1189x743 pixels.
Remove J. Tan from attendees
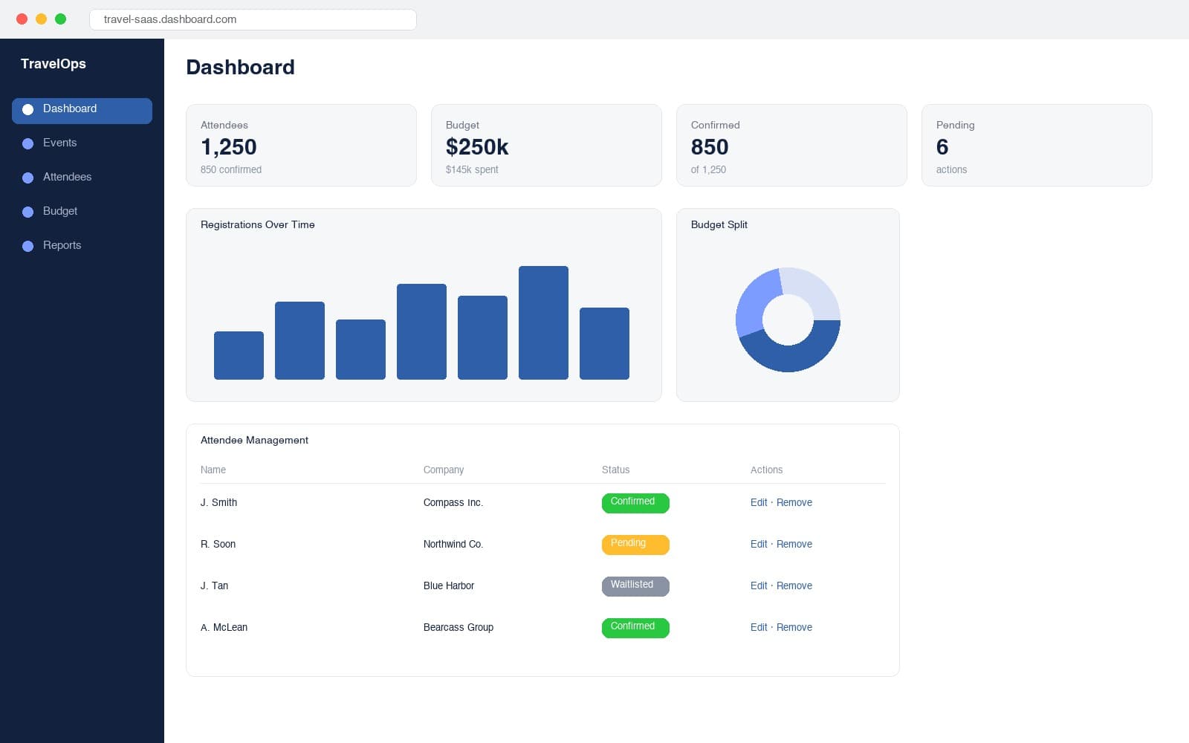click(x=794, y=585)
